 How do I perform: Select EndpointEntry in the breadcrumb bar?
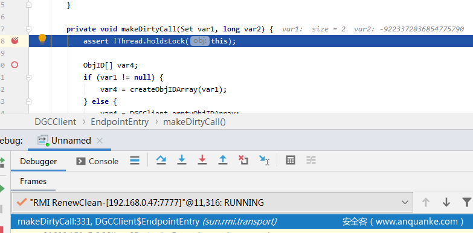[120, 122]
